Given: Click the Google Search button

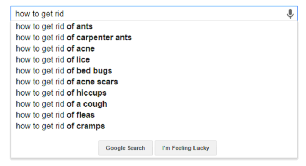Looking at the screenshot, I should pos(125,148).
